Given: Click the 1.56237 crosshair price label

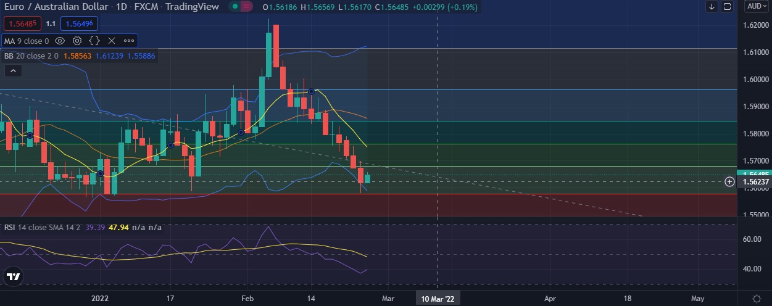Looking at the screenshot, I should tap(754, 181).
